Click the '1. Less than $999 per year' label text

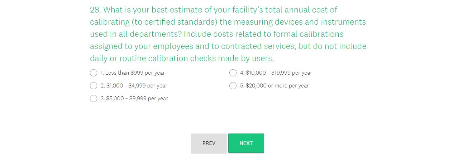pyautogui.click(x=133, y=73)
